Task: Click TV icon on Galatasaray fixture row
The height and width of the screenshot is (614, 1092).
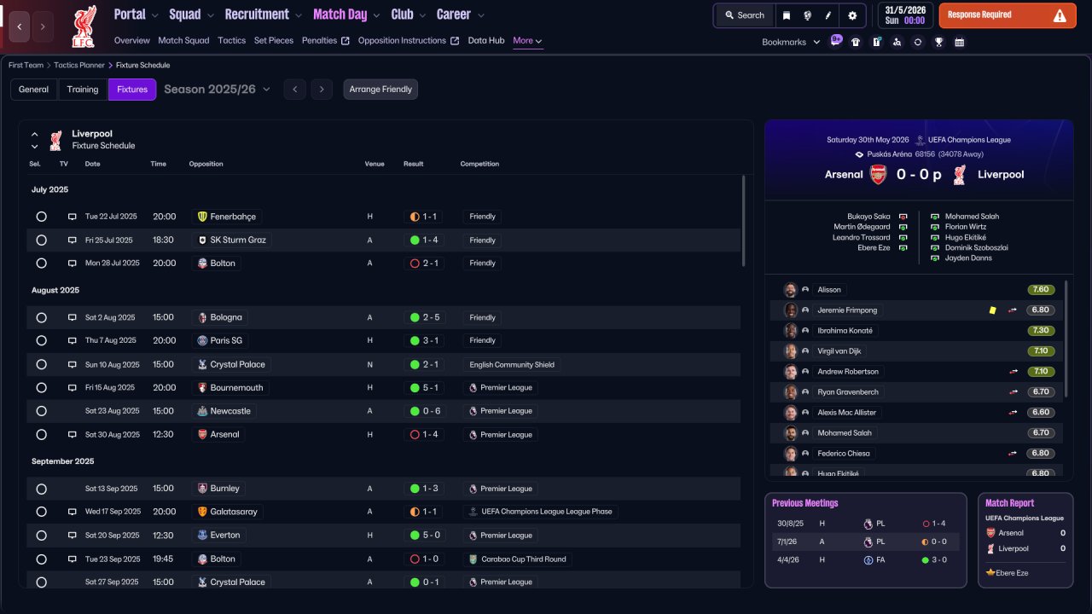Action: pos(73,512)
